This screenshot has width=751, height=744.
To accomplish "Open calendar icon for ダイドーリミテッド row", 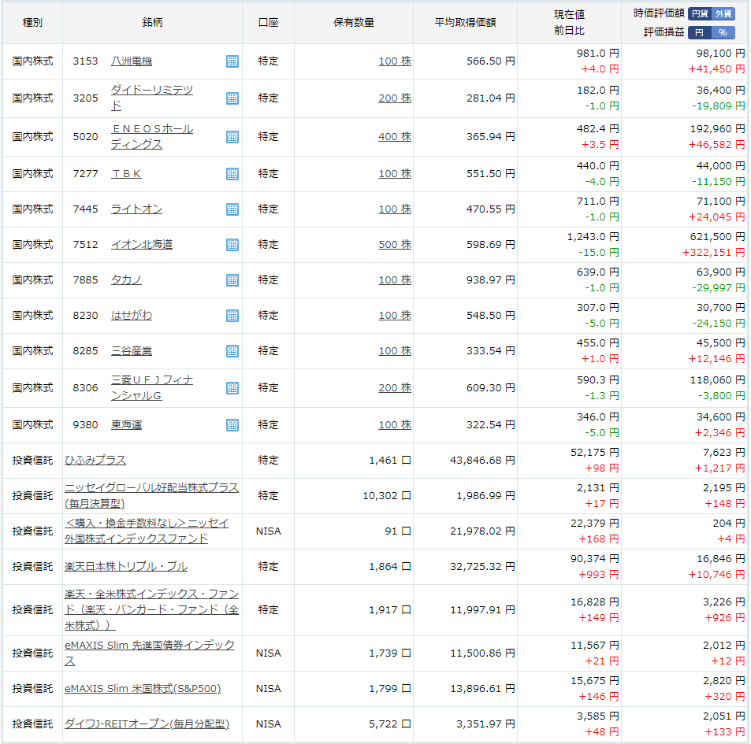I will click(x=232, y=98).
